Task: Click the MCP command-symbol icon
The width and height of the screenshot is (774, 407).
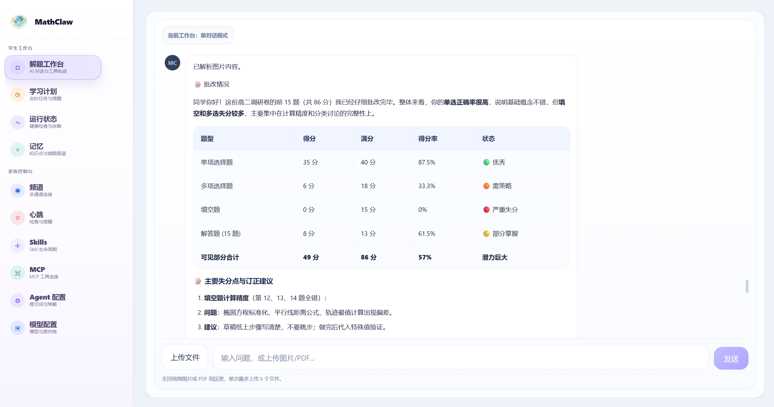Action: coord(18,273)
